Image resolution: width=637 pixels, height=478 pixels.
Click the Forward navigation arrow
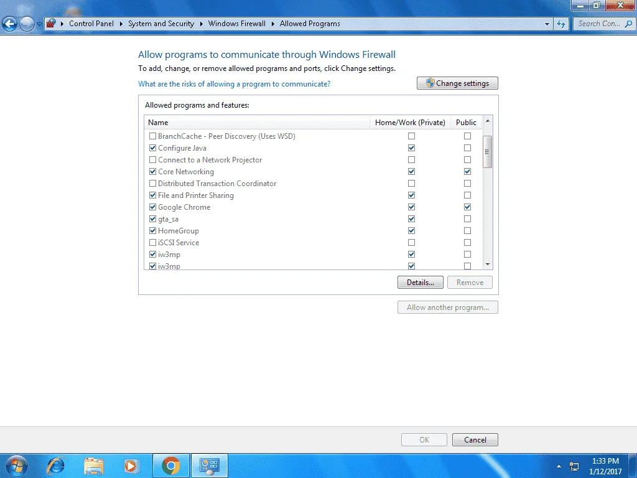(27, 24)
